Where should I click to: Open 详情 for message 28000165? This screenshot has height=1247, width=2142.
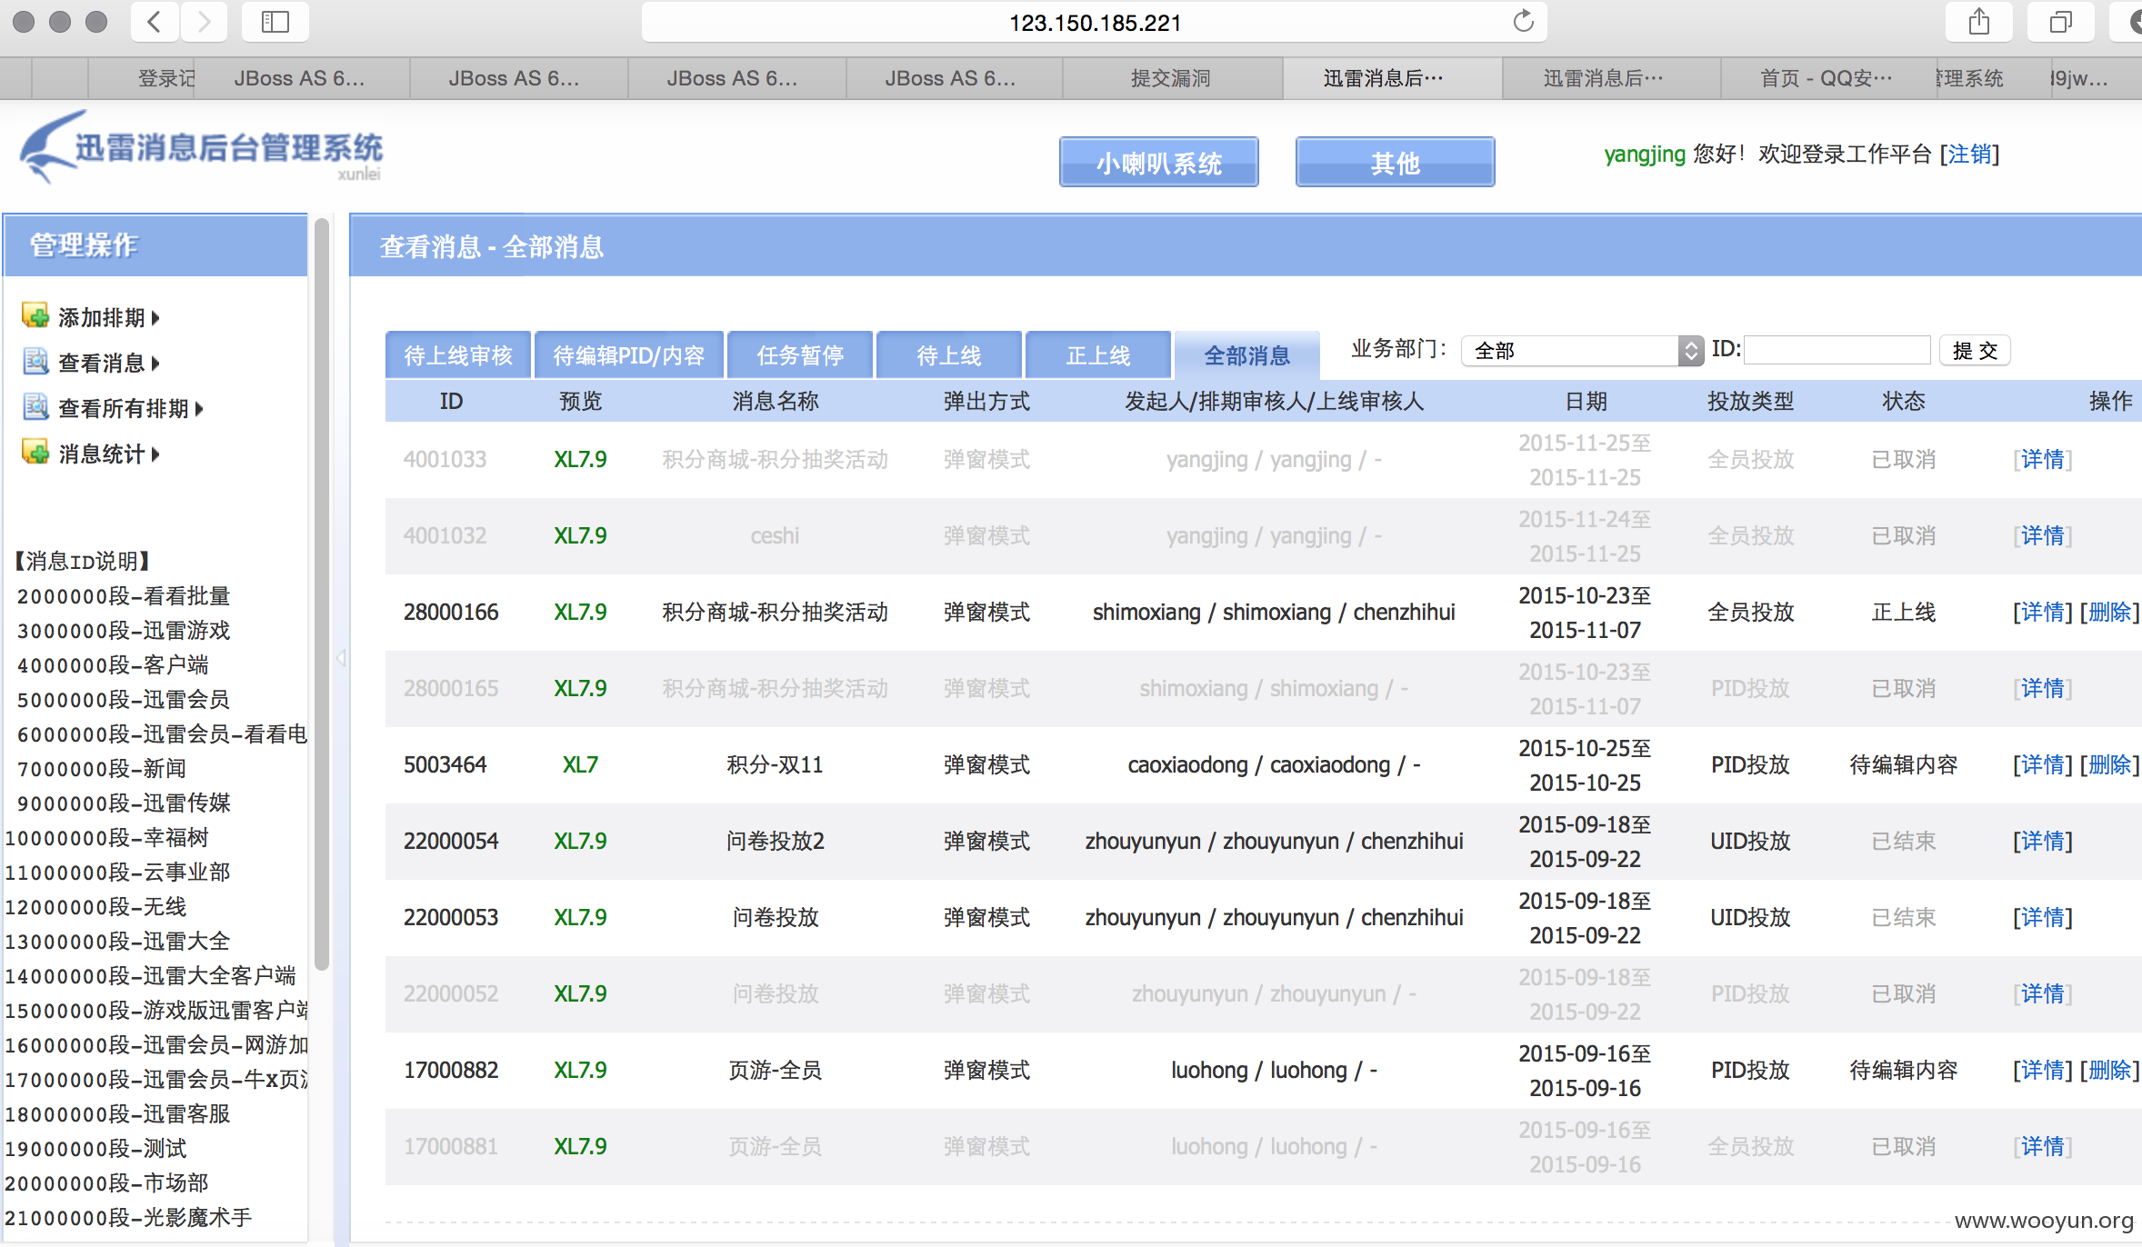pos(2042,688)
